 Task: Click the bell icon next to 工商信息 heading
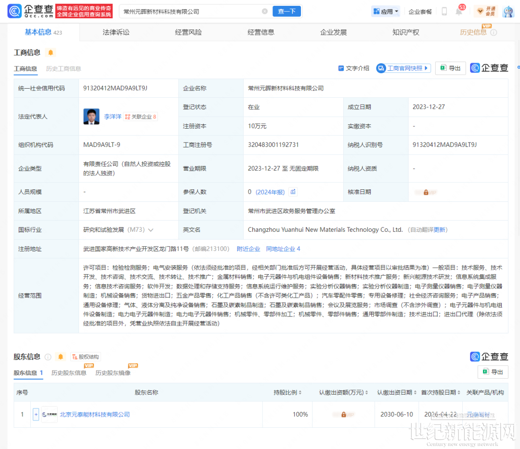[x=51, y=53]
